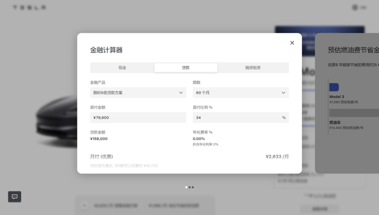This screenshot has width=379, height=215.
Task: Edit the 首付比例 percentage field showing 34
Action: click(236, 118)
